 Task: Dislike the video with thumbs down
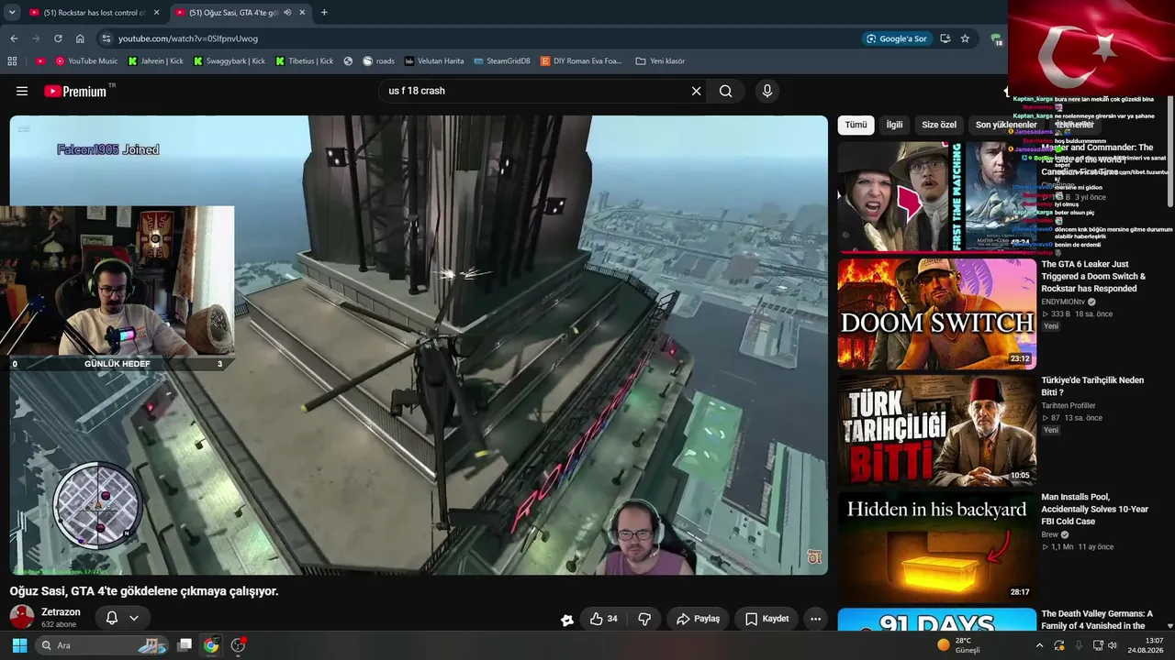click(644, 619)
